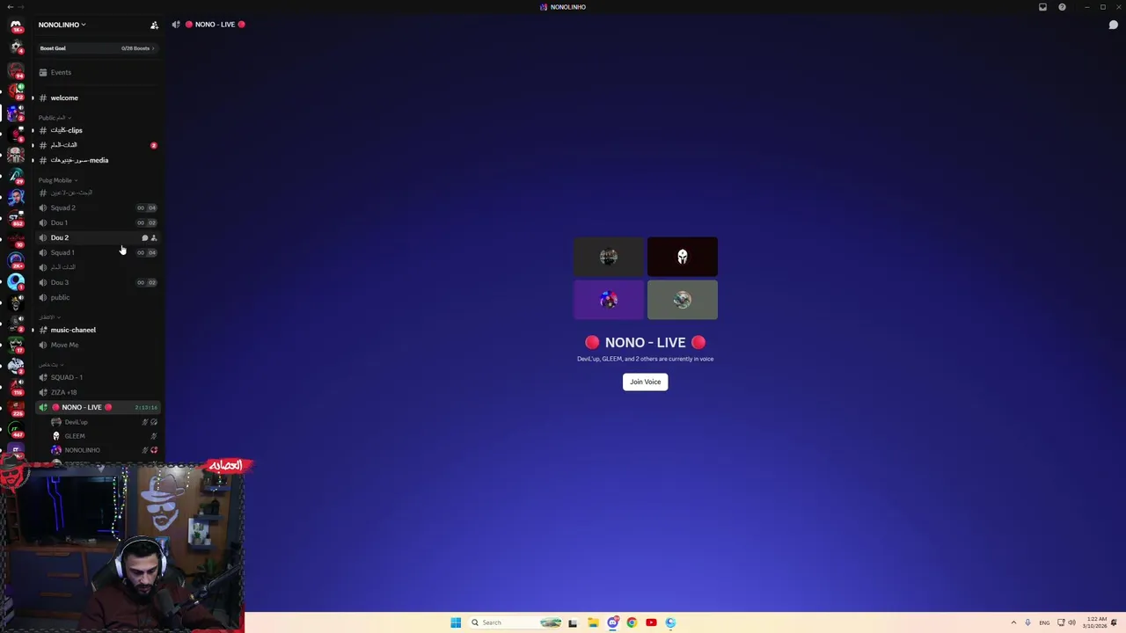Collapse the category above music-chaneel

point(48,316)
